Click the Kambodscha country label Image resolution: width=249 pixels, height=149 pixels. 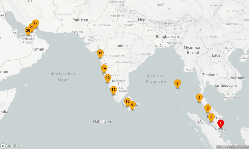point(225,85)
